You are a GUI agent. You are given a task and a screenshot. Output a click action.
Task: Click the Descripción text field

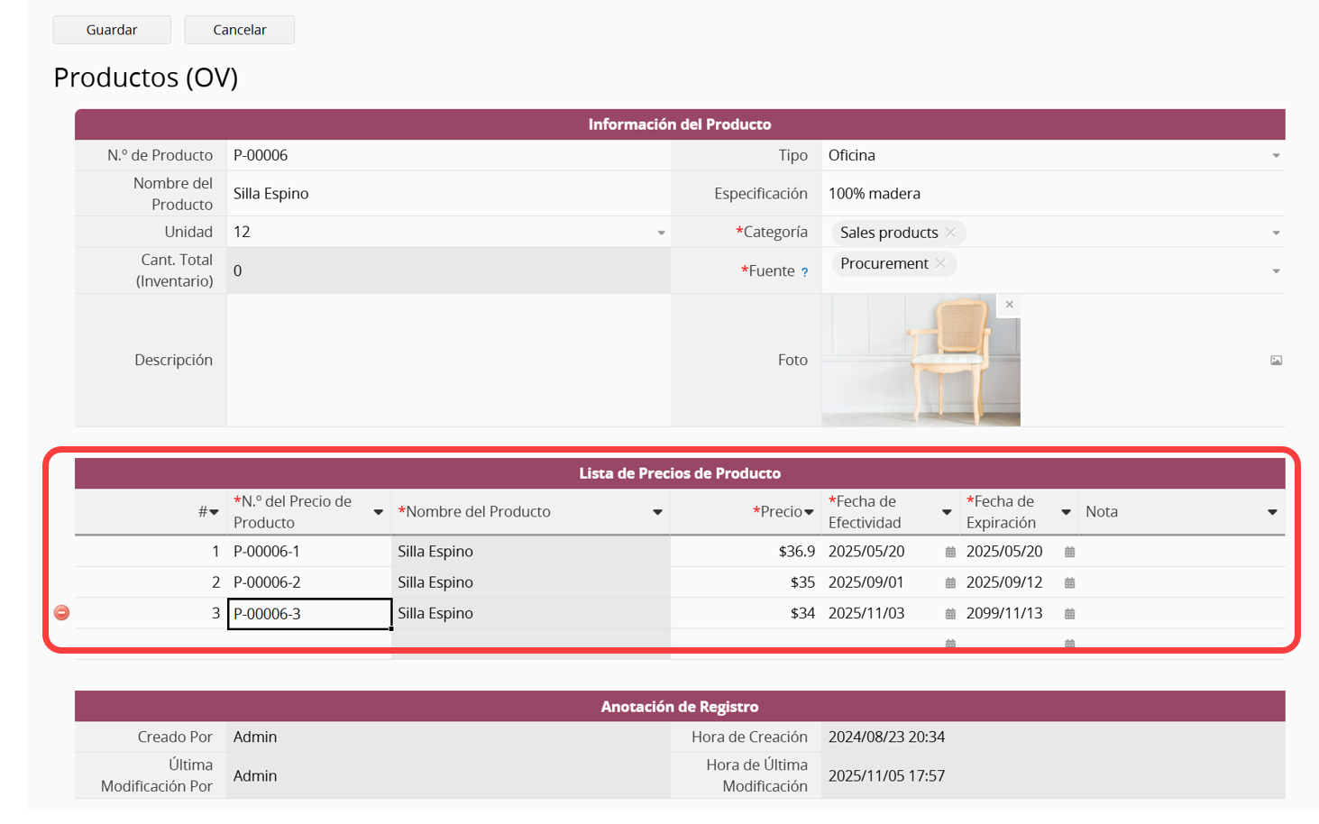[x=448, y=360]
